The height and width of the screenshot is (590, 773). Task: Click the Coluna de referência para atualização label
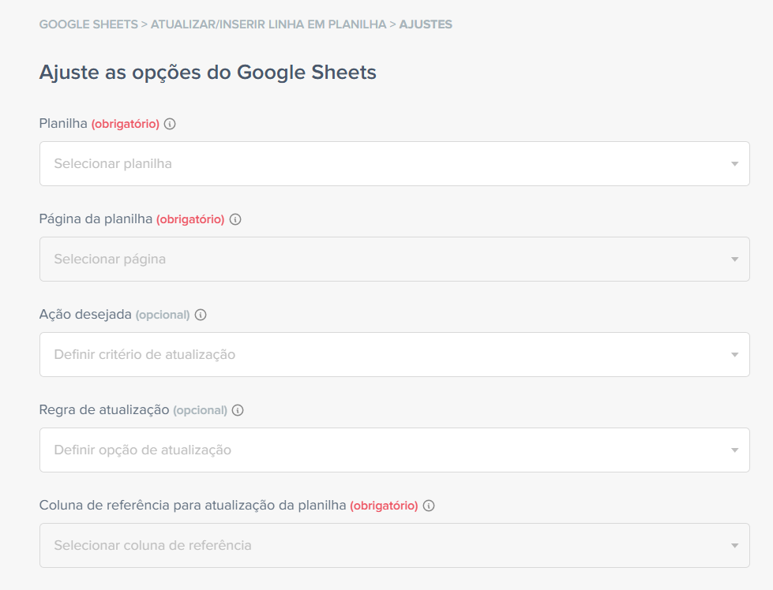pos(193,506)
